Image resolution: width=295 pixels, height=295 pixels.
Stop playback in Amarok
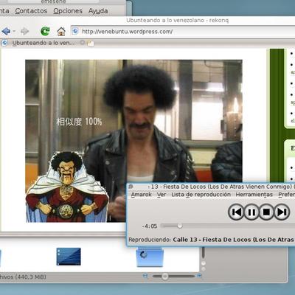pos(266,212)
